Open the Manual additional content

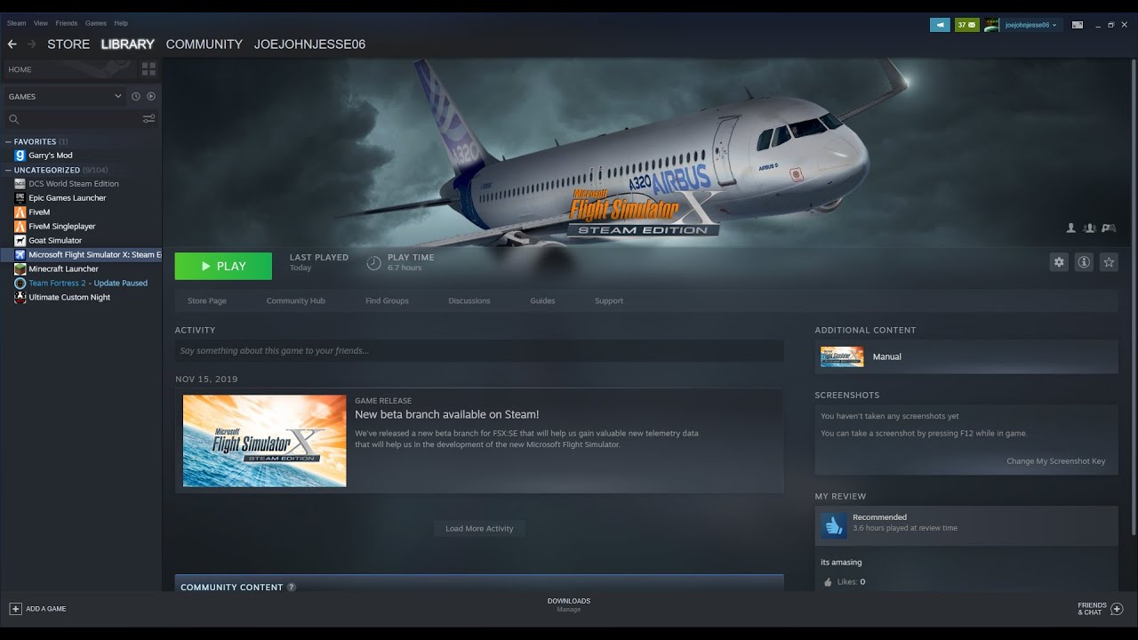coord(966,356)
